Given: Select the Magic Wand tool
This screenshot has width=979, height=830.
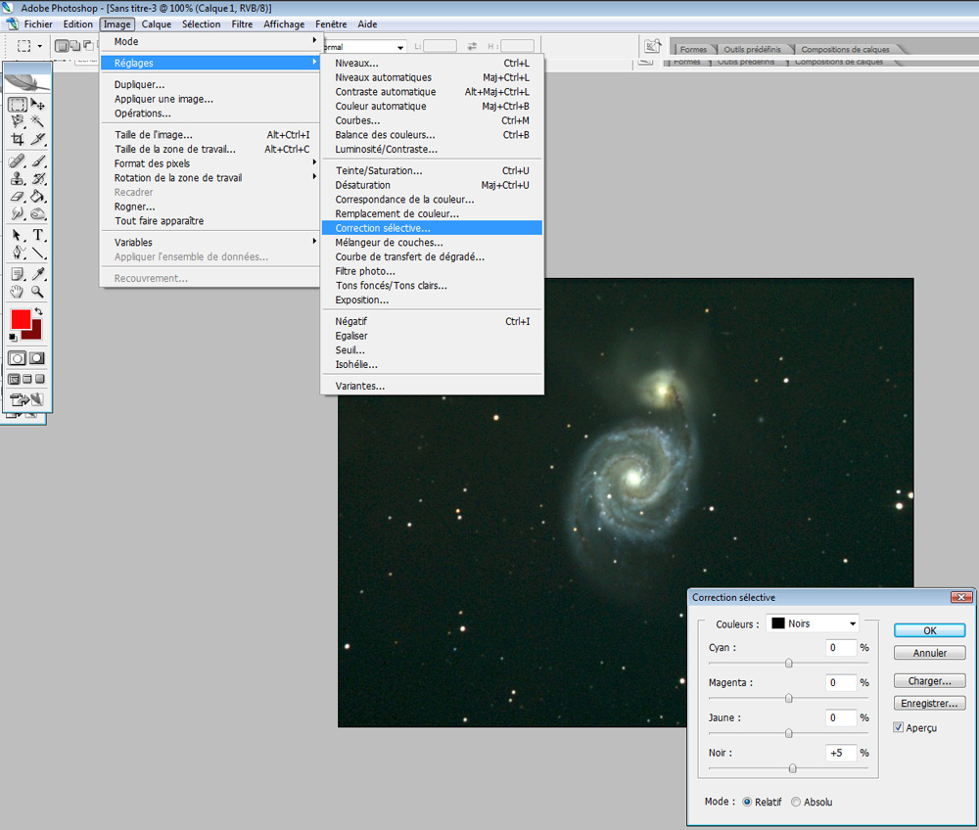Looking at the screenshot, I should (38, 121).
